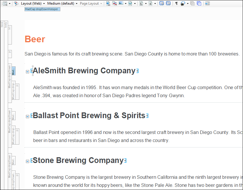Open the show tags dropdown arrow
The height and width of the screenshot is (190, 243).
click(x=188, y=4)
